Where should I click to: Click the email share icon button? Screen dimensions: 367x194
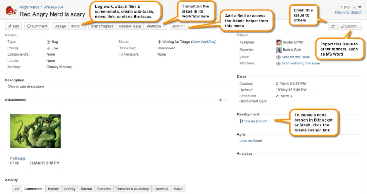333,26
